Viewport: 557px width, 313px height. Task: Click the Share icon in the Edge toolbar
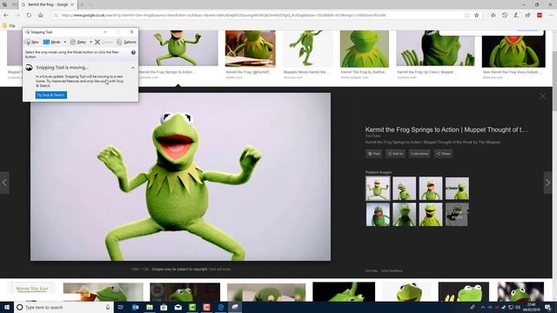point(528,16)
